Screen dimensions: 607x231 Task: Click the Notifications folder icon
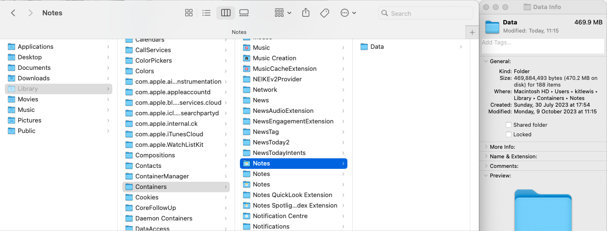pyautogui.click(x=247, y=226)
